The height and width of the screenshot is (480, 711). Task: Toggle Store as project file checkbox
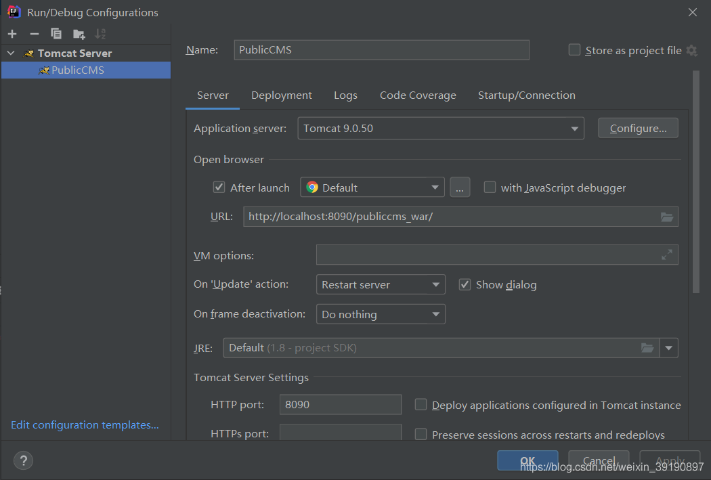coord(574,50)
